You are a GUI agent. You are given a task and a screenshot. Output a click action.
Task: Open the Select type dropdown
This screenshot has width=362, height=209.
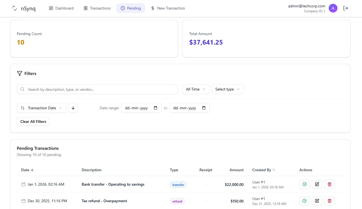tap(228, 89)
